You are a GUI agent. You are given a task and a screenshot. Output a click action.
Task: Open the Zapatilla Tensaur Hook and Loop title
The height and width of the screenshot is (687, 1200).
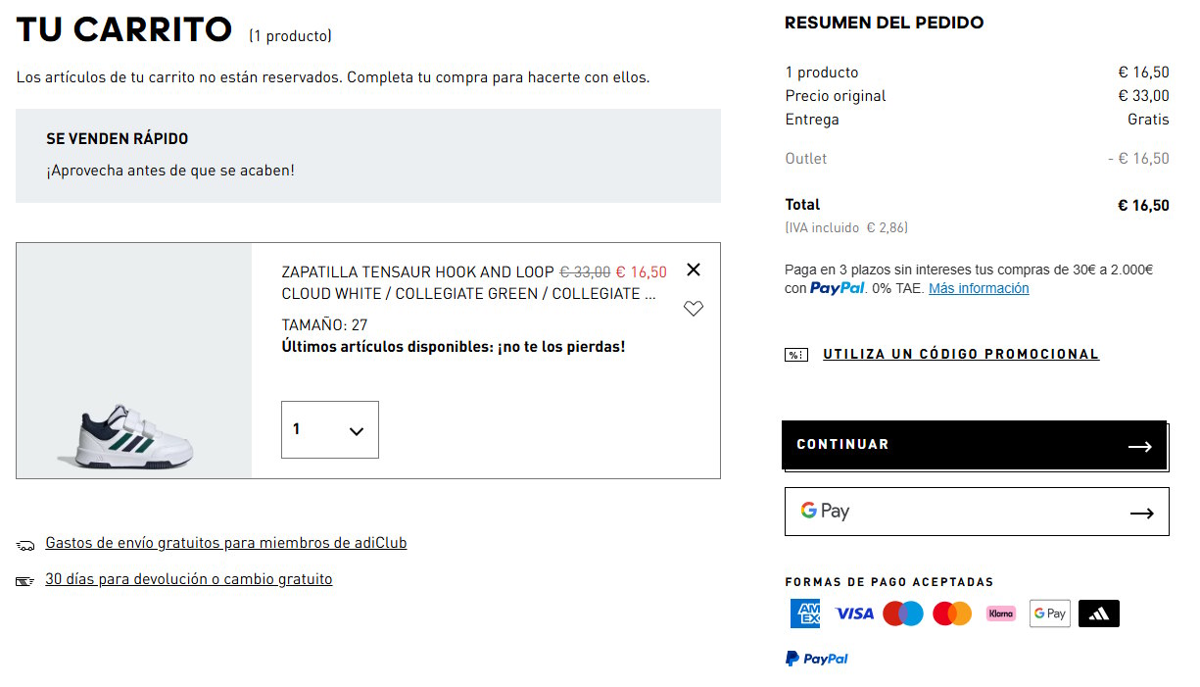tap(418, 271)
